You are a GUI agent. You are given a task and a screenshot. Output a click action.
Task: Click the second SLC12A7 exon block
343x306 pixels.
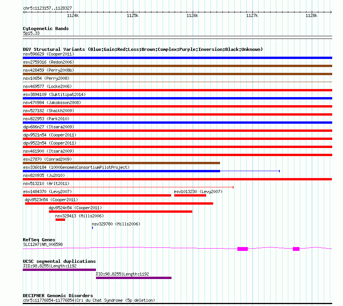pos(296,249)
